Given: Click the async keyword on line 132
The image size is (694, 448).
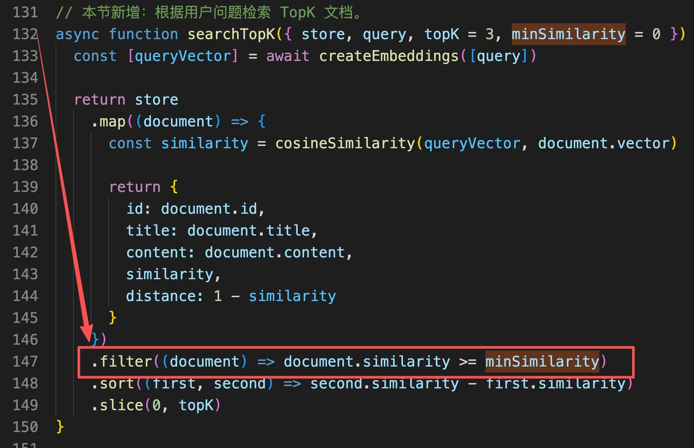Looking at the screenshot, I should coord(78,34).
